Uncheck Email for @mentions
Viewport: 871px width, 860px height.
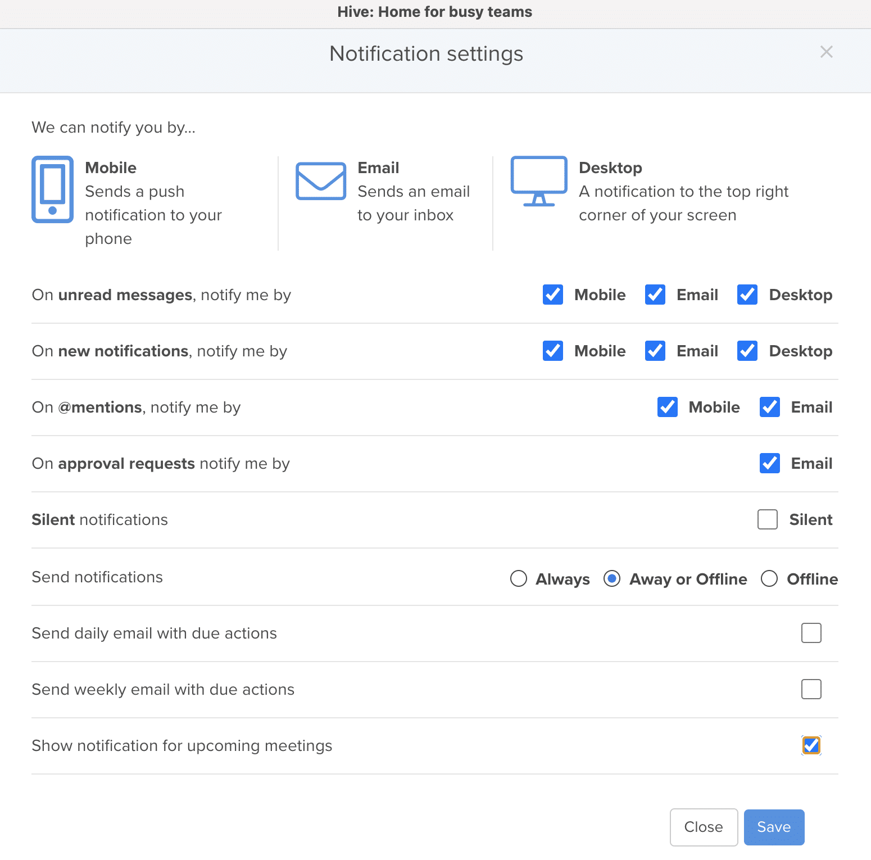[x=769, y=408]
